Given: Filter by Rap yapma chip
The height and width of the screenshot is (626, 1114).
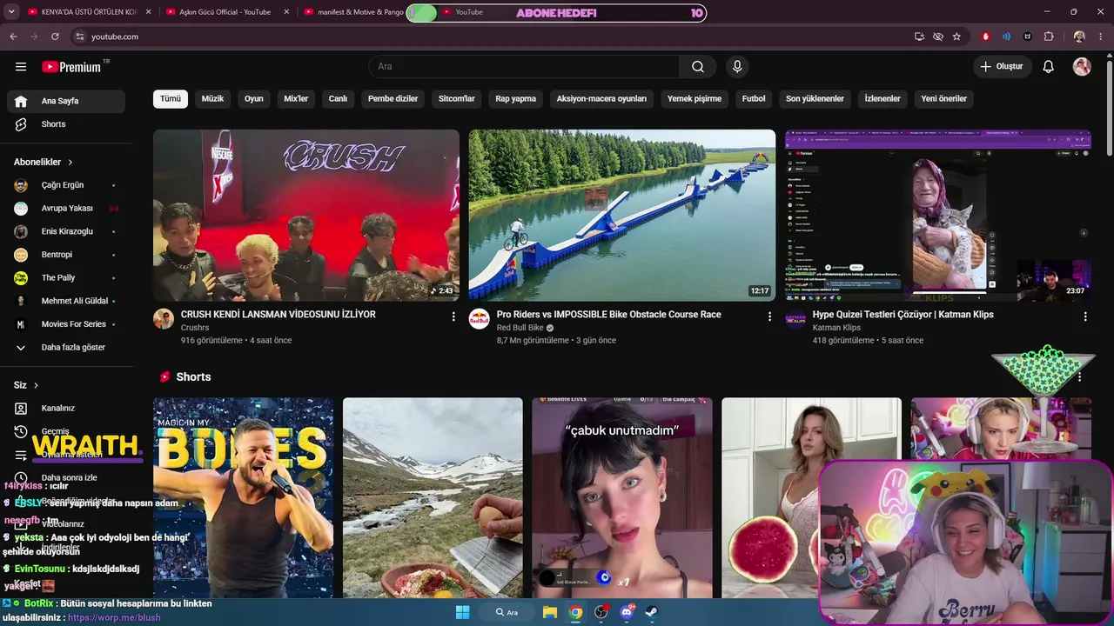Looking at the screenshot, I should (x=516, y=99).
